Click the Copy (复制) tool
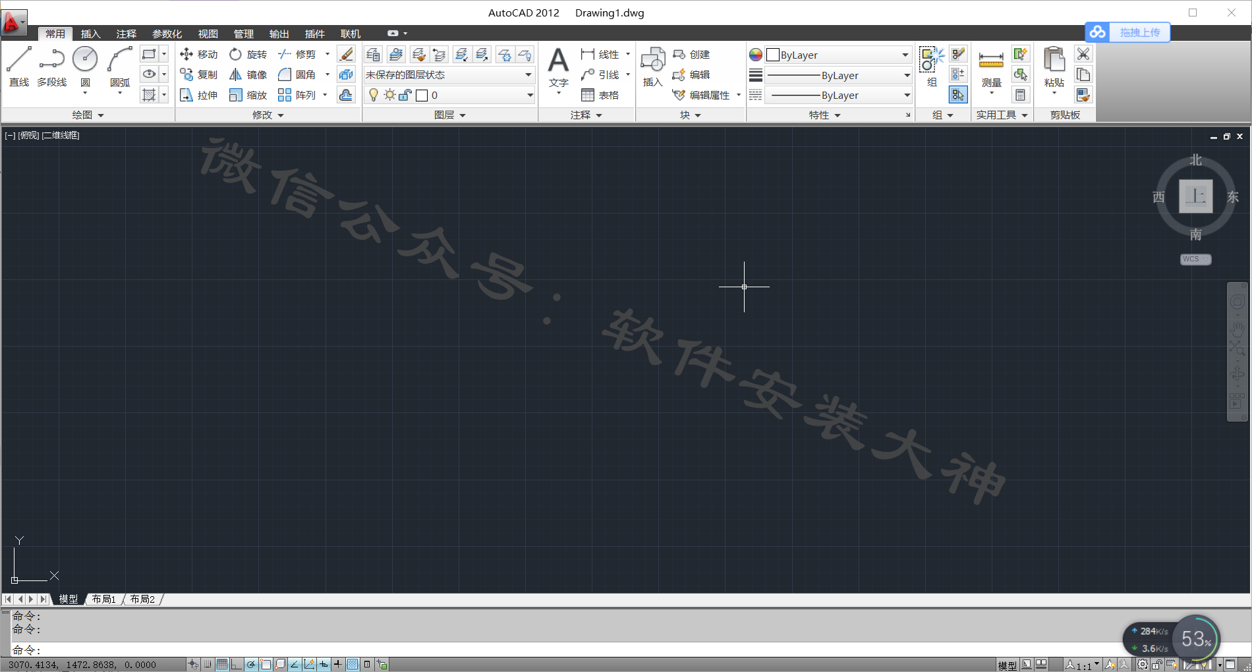 tap(198, 74)
